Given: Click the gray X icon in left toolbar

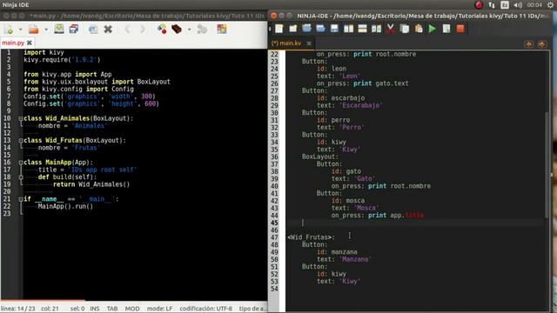Looking at the screenshot, I should click(108, 29).
